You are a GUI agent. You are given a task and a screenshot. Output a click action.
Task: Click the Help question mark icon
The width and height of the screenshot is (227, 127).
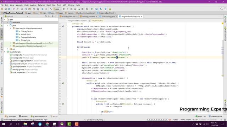click(106, 9)
